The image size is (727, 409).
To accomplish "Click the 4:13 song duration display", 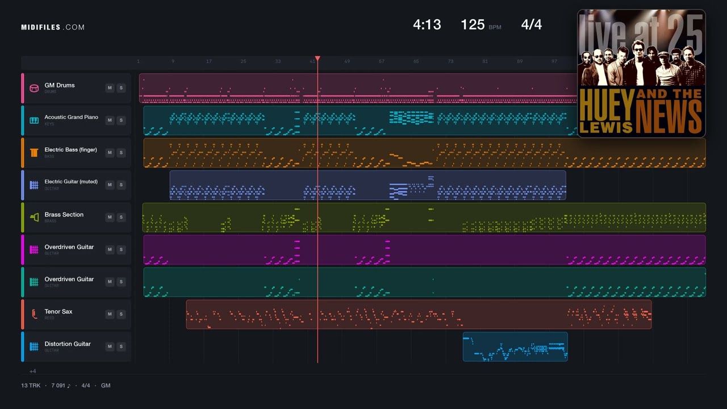I will pos(427,24).
